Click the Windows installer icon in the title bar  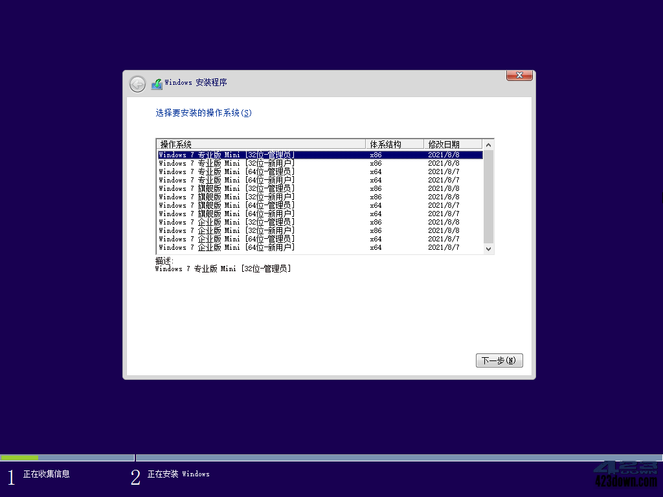coord(156,83)
